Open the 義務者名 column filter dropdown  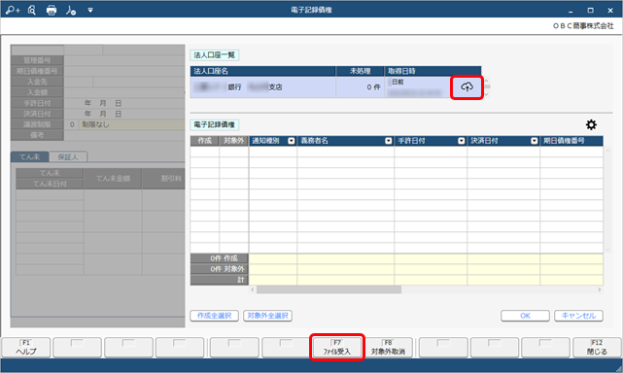tap(388, 141)
